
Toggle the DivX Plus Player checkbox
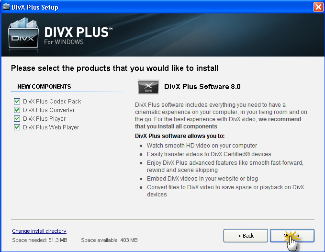point(17,119)
